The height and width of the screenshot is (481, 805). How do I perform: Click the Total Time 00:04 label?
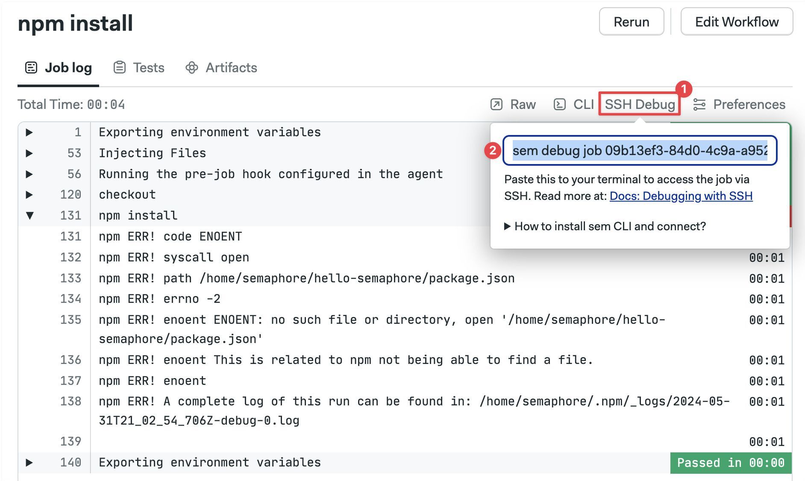coord(71,104)
